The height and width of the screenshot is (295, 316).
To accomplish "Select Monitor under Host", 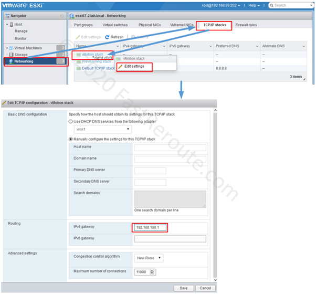I will point(20,38).
